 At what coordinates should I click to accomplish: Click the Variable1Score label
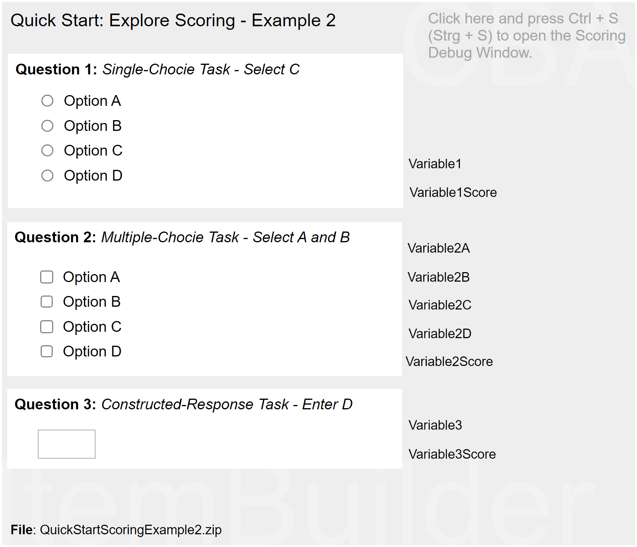pyautogui.click(x=453, y=193)
